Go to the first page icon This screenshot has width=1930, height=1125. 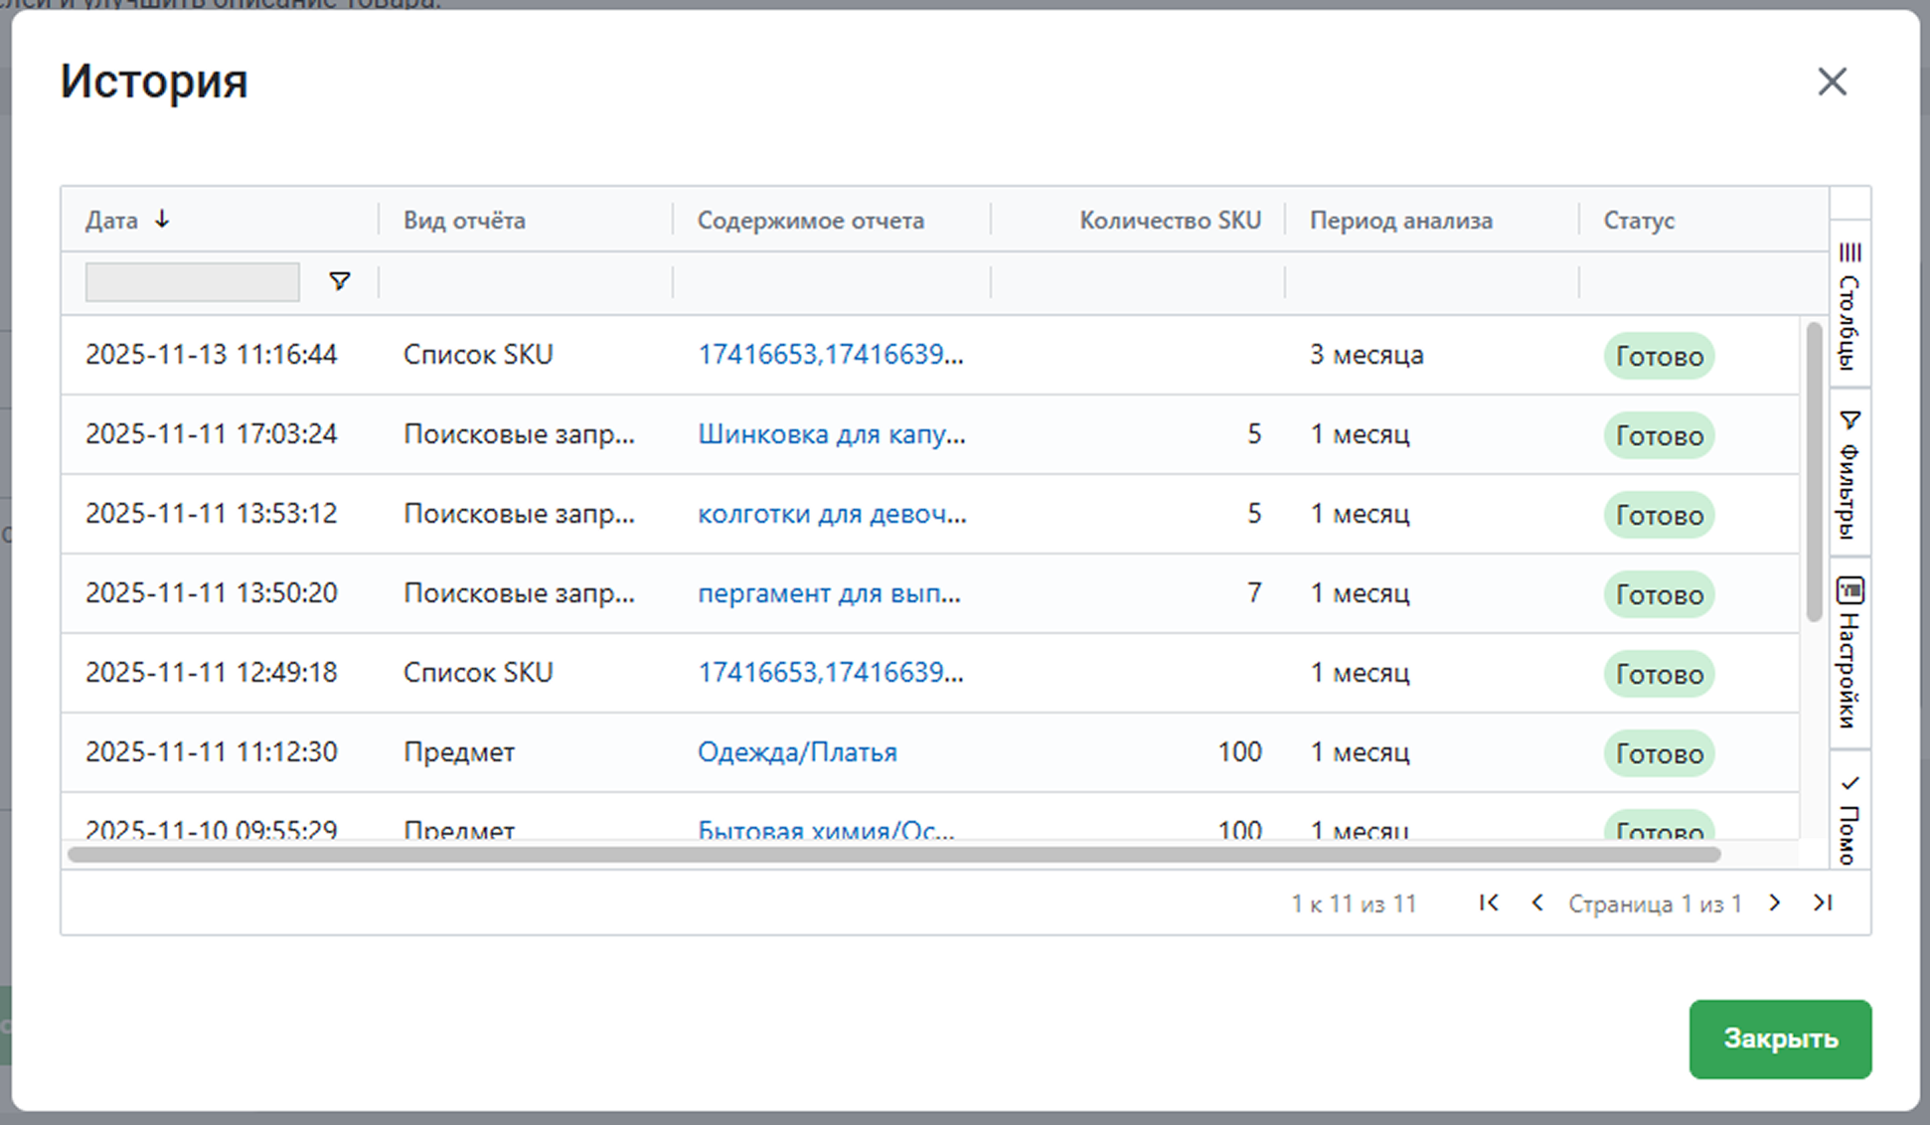click(1488, 902)
